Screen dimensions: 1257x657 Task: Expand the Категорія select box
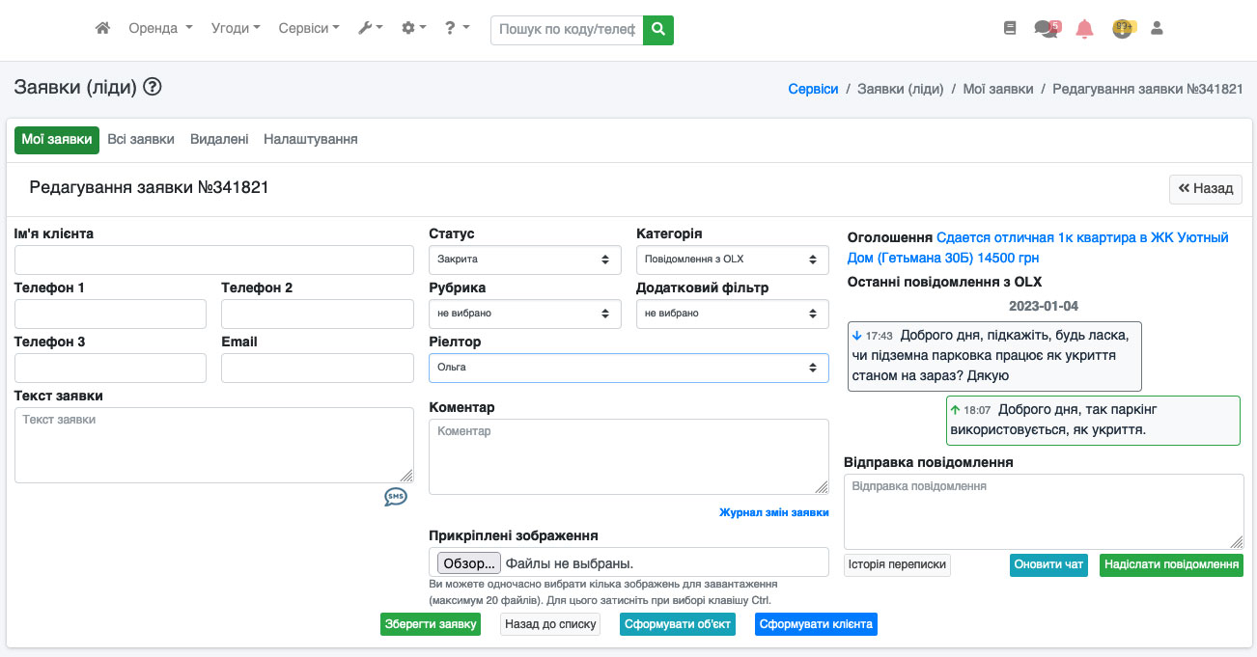732,260
